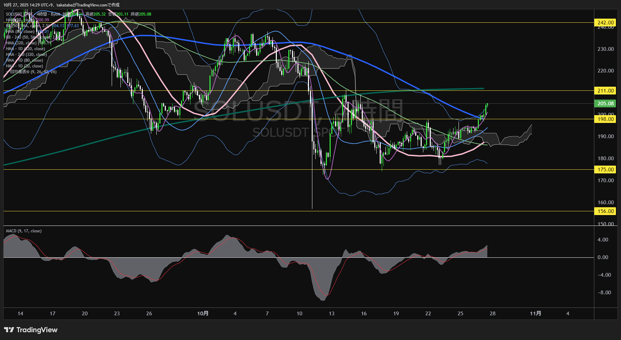Click the HMA · 1D (320, close) legend

point(25,49)
